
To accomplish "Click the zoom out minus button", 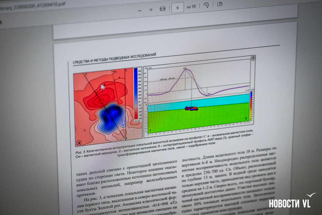I will [140, 10].
